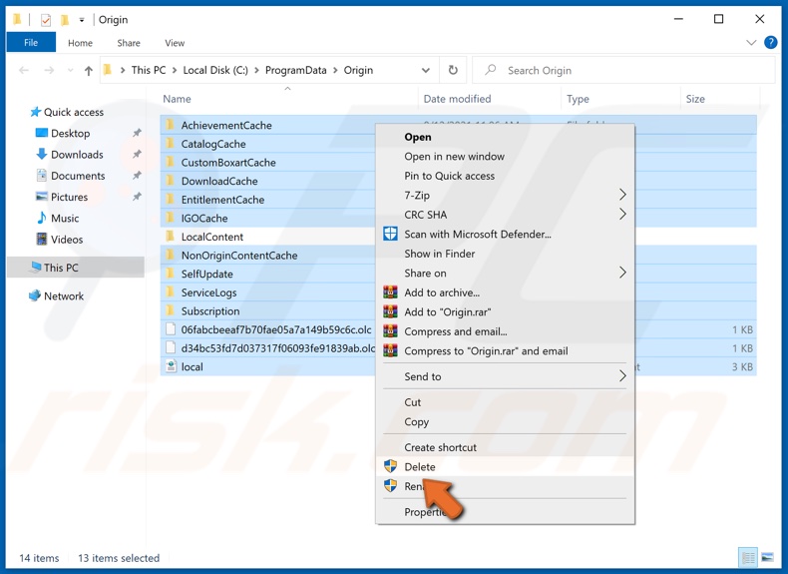Viewport: 788px width, 574px height.
Task: Choose Open in the context menu
Action: (418, 137)
